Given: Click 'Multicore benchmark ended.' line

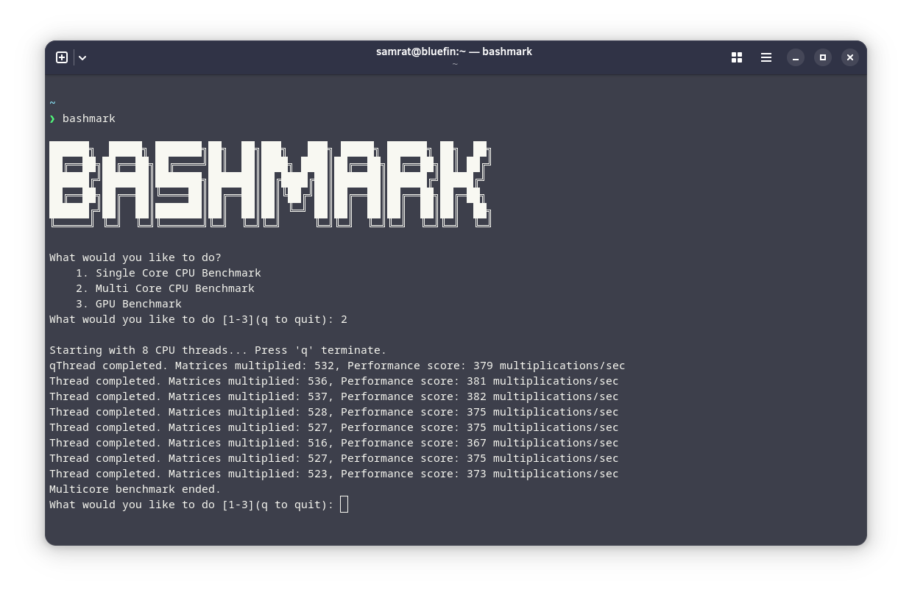Looking at the screenshot, I should (135, 489).
